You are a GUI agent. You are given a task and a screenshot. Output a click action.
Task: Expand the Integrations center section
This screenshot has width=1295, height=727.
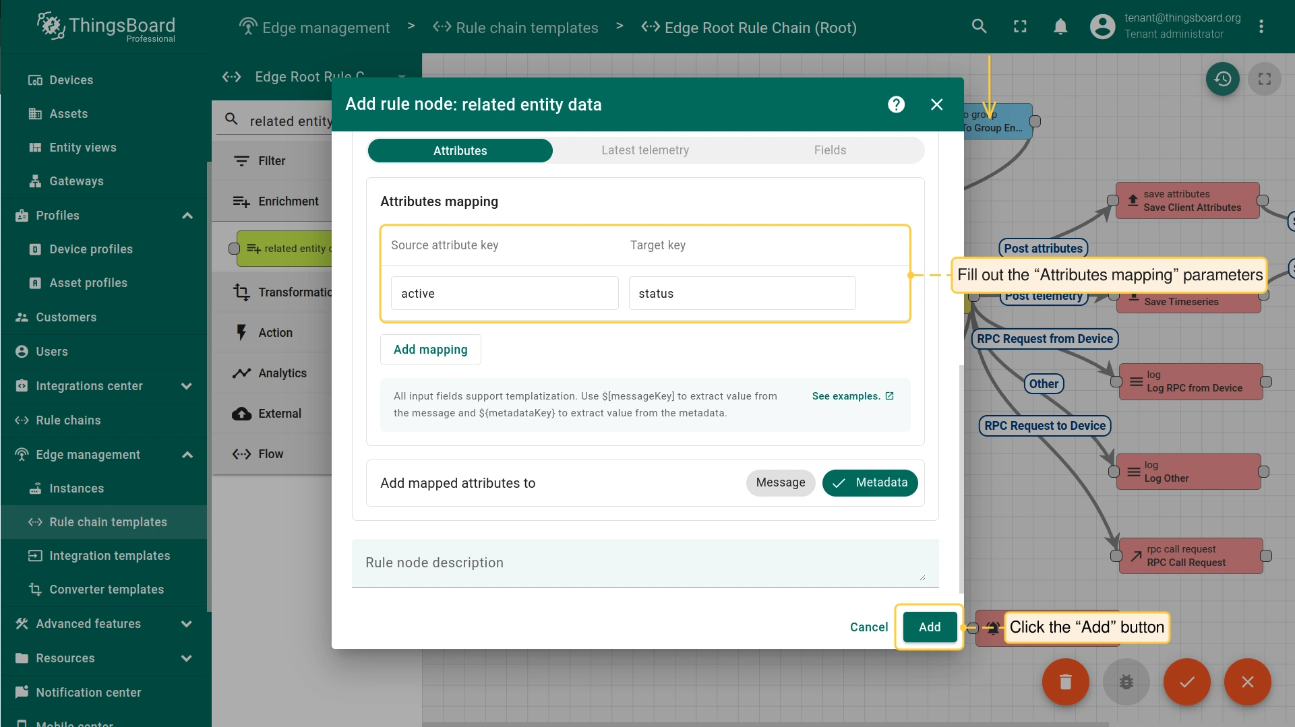[187, 386]
